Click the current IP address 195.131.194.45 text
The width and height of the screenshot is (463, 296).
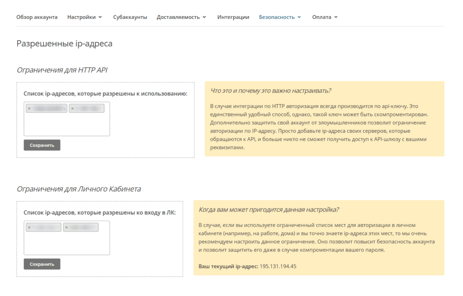pyautogui.click(x=278, y=266)
